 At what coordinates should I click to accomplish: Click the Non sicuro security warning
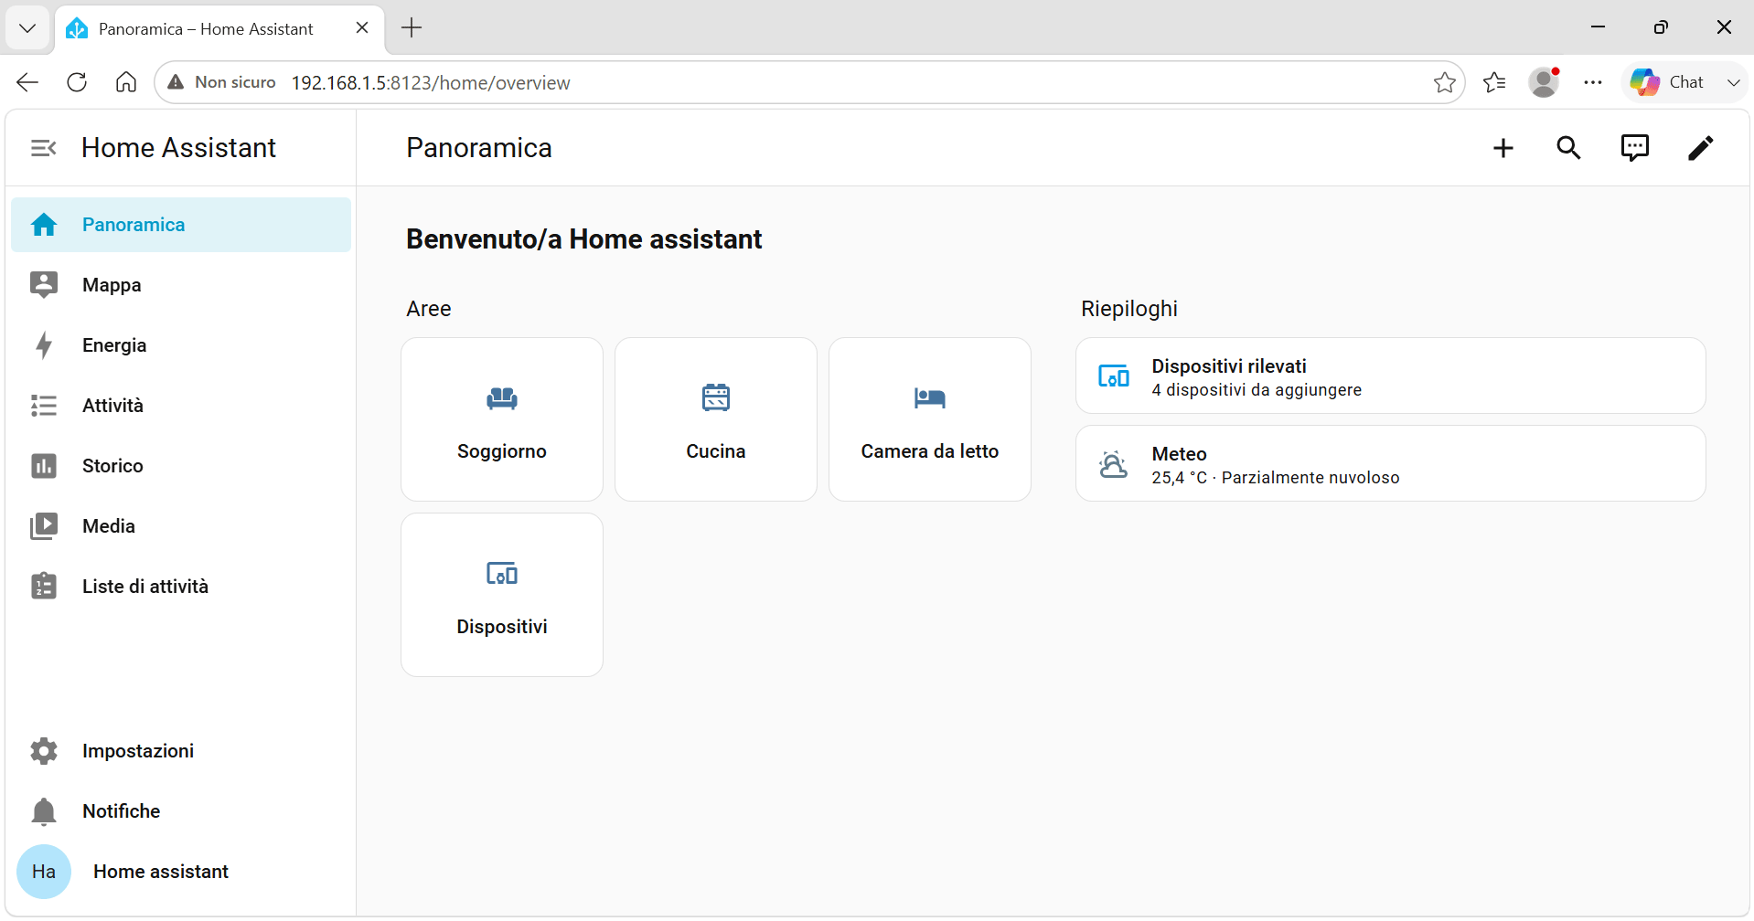click(221, 82)
